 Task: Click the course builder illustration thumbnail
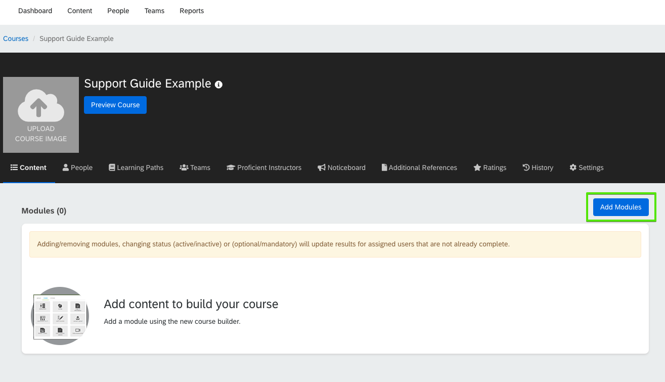[x=60, y=316]
